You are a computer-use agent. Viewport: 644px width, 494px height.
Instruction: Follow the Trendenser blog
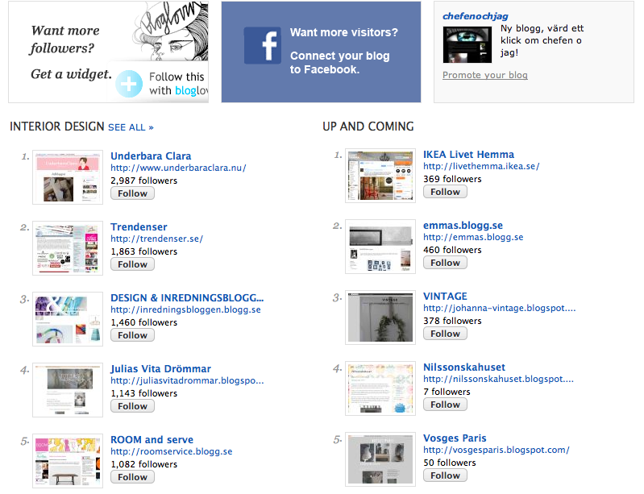(132, 264)
